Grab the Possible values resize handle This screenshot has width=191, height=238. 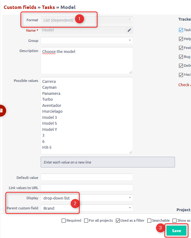[x=131, y=152]
